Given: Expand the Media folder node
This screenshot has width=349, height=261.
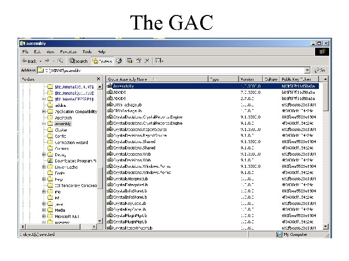Looking at the screenshot, I should pyautogui.click(x=44, y=210).
